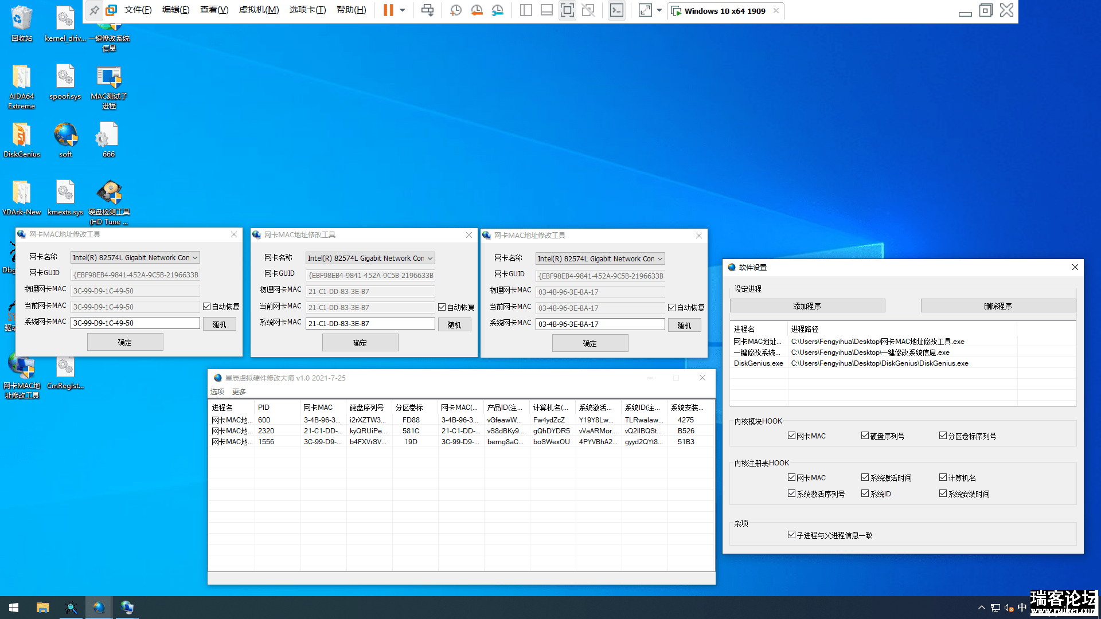
Task: Select the AIDA64 Extreme desktop icon
Action: (x=22, y=86)
